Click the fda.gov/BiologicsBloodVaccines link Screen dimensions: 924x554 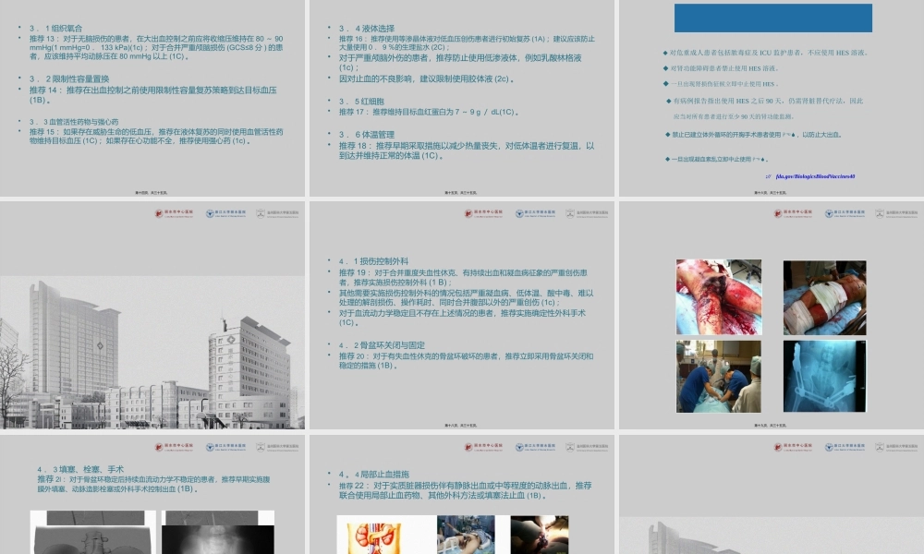[815, 176]
